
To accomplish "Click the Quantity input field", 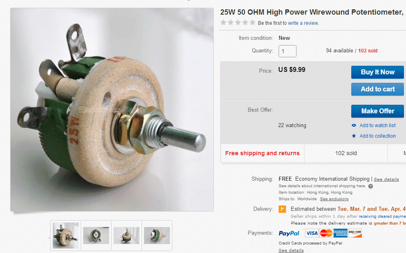I will (x=288, y=51).
